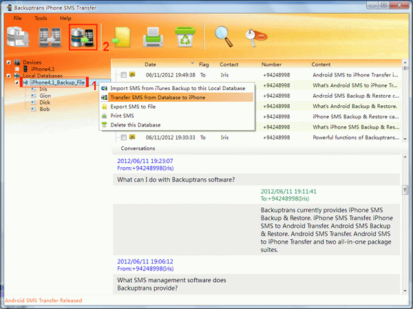Click Android SMS Transfer Released link
The width and height of the screenshot is (413, 309).
43,301
